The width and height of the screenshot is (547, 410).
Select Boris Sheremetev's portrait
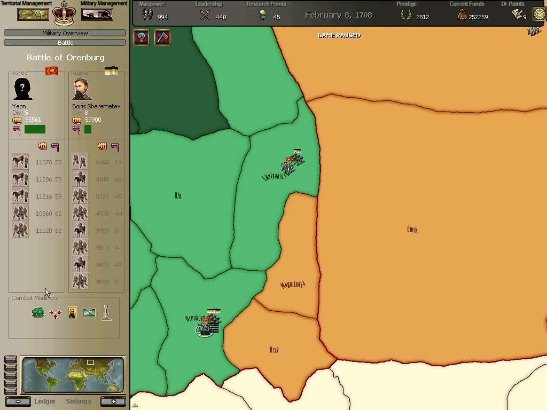tap(82, 89)
